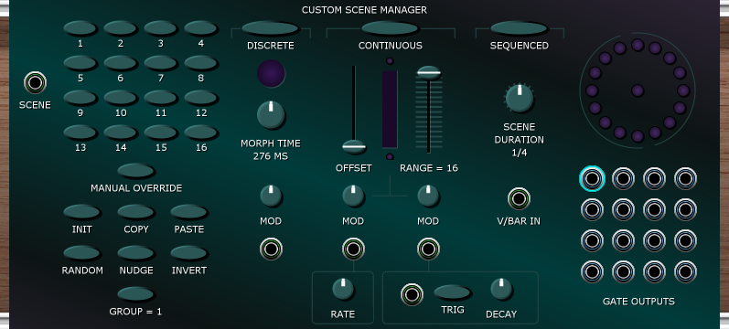Select scene button 16
Screen dimensions: 729x329
(x=201, y=132)
